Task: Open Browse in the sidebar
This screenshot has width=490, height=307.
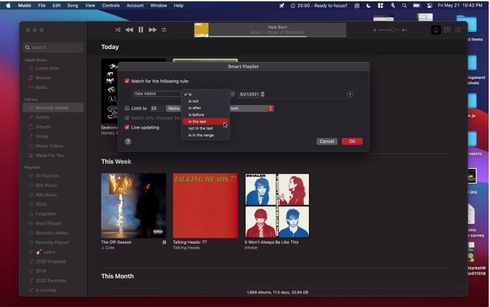Action: 43,78
